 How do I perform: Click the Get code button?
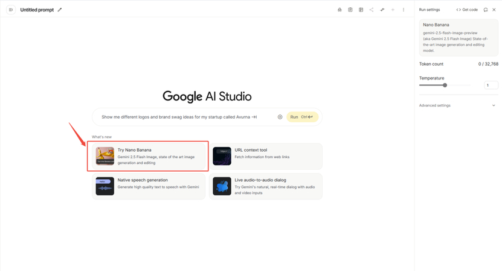pyautogui.click(x=467, y=10)
